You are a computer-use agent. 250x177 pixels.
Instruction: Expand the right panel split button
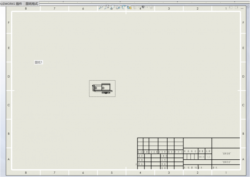pos(236,7)
